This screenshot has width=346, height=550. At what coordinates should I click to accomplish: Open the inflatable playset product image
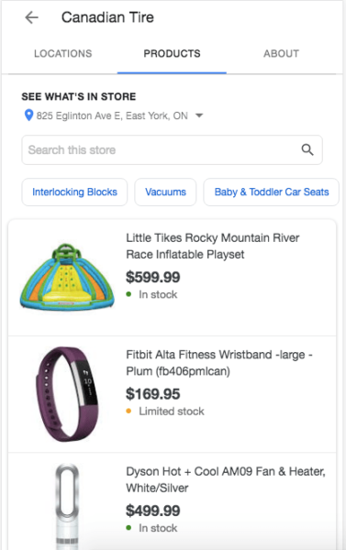(67, 277)
